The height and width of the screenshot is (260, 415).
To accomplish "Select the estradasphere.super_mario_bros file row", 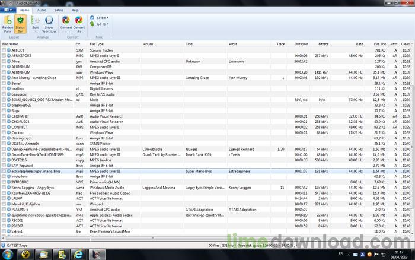I will coord(37,170).
